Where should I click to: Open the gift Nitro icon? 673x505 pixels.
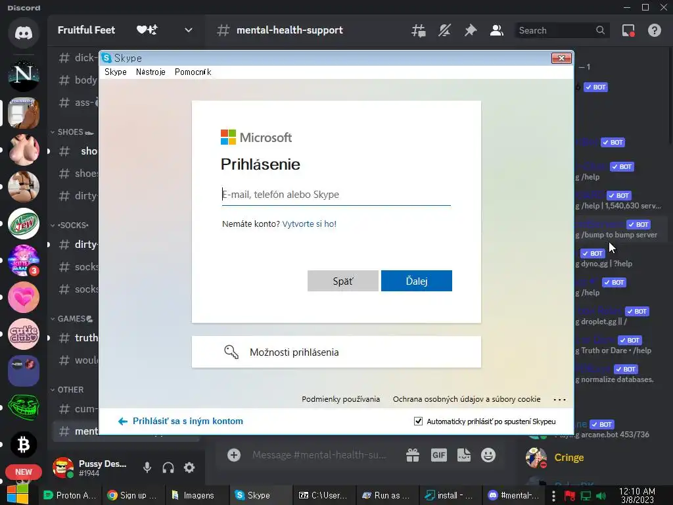click(413, 455)
